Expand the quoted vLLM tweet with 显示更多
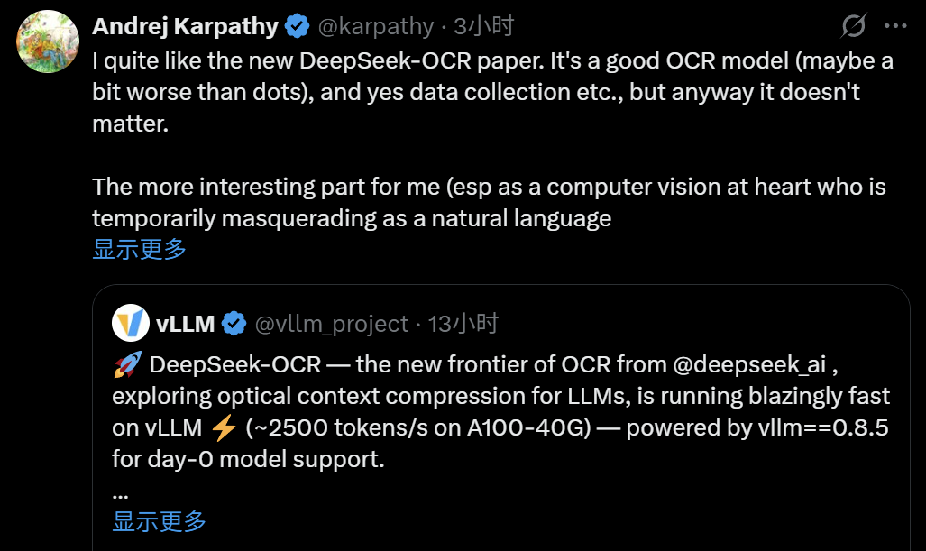The width and height of the screenshot is (926, 551). [160, 521]
